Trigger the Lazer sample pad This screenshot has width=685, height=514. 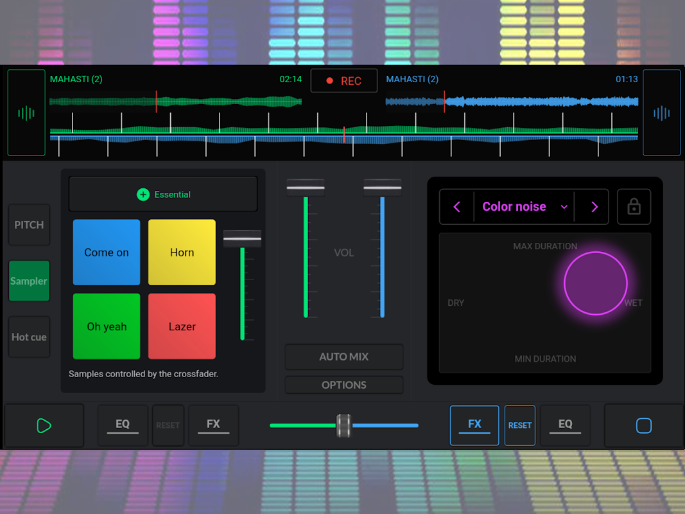pyautogui.click(x=182, y=326)
